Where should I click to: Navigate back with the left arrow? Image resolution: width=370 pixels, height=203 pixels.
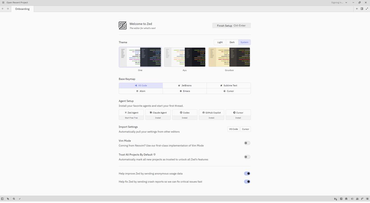[3, 9]
